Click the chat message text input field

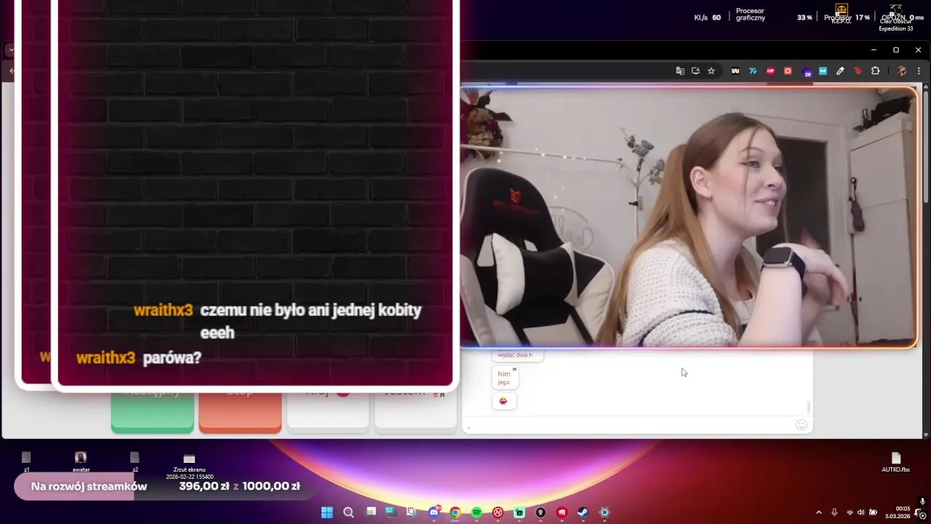[x=629, y=425]
